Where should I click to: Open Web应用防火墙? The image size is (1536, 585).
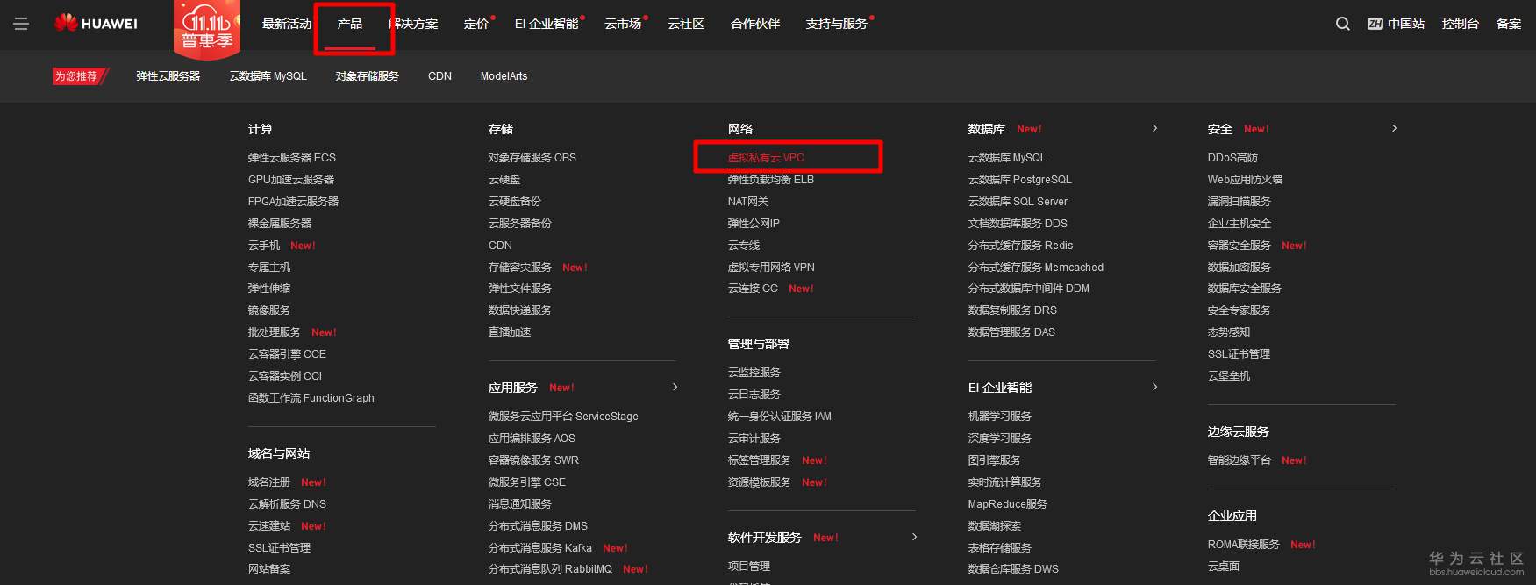[x=1245, y=180]
